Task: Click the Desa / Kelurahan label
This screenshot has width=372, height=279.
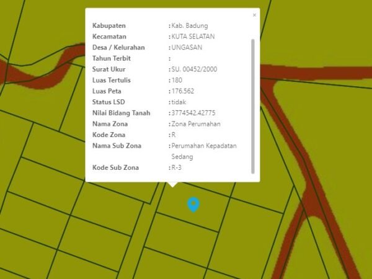Action: coord(118,47)
